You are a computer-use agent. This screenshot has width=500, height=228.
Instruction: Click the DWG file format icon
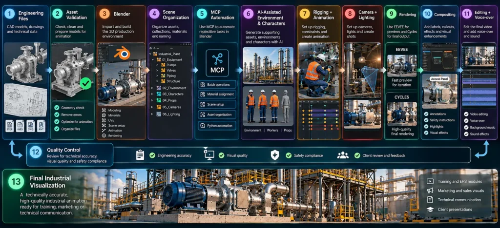(x=31, y=126)
